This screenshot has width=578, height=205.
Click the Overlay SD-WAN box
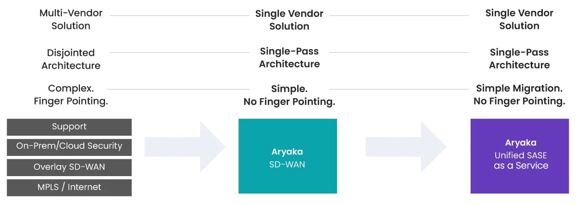tap(69, 167)
